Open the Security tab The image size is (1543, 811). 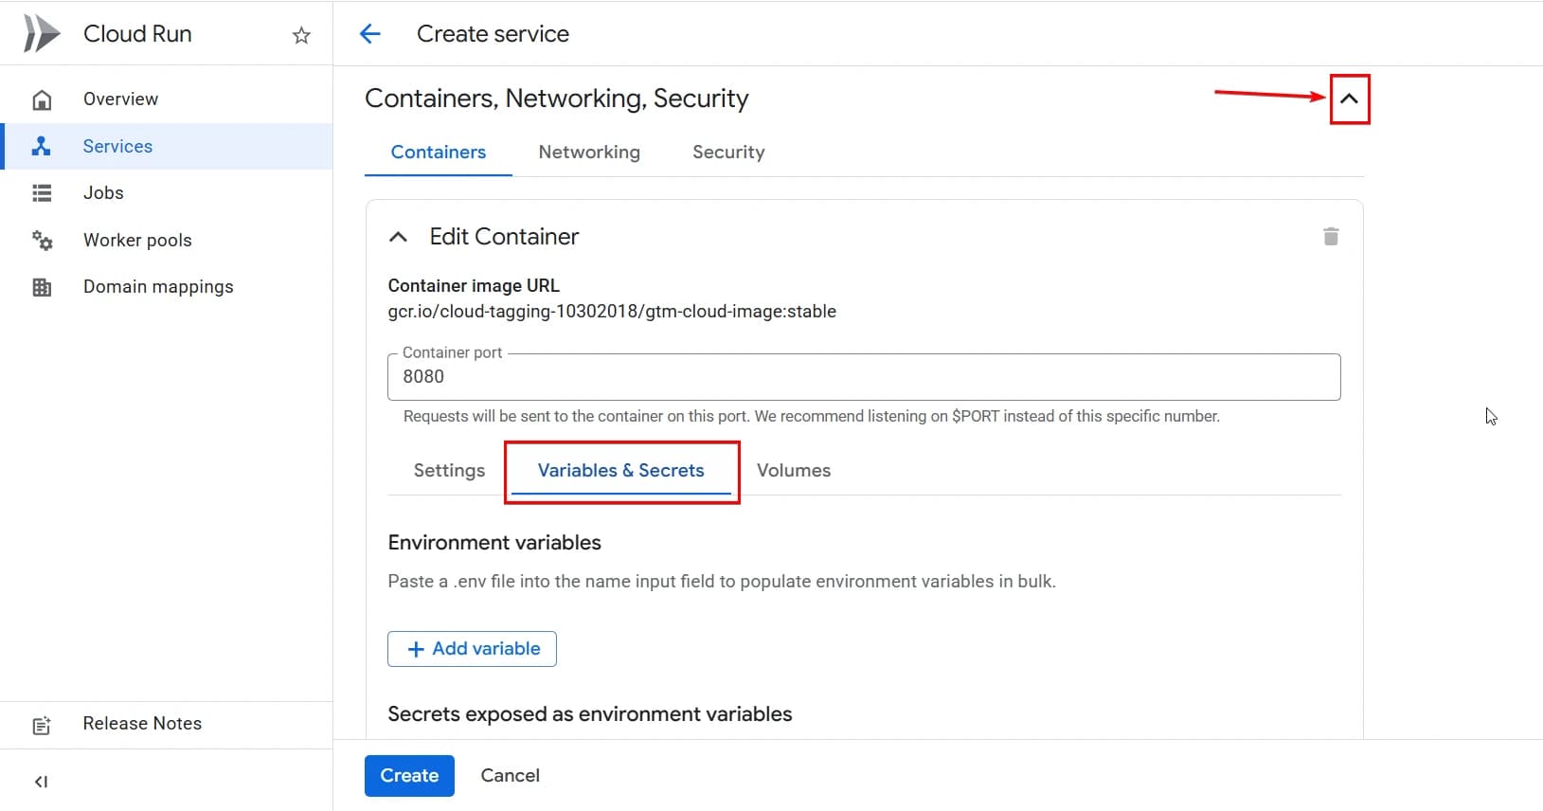(x=727, y=153)
